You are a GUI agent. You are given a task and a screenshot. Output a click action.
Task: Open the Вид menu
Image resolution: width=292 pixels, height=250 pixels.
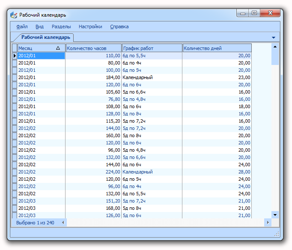pos(39,26)
